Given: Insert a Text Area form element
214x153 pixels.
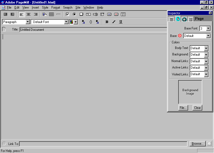Looking at the screenshot, I should (81, 14).
